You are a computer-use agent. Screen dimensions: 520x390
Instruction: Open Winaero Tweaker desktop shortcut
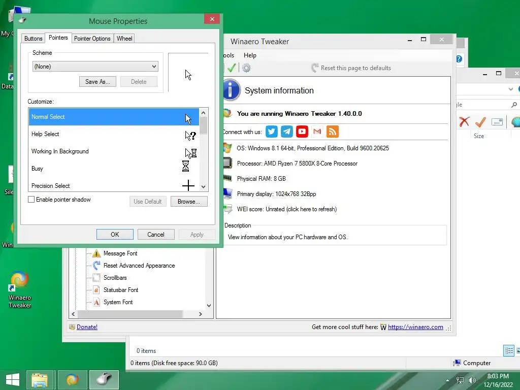tap(20, 290)
